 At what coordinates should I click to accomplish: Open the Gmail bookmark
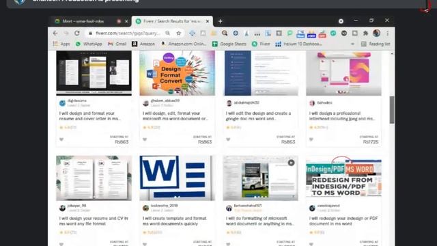(117, 44)
